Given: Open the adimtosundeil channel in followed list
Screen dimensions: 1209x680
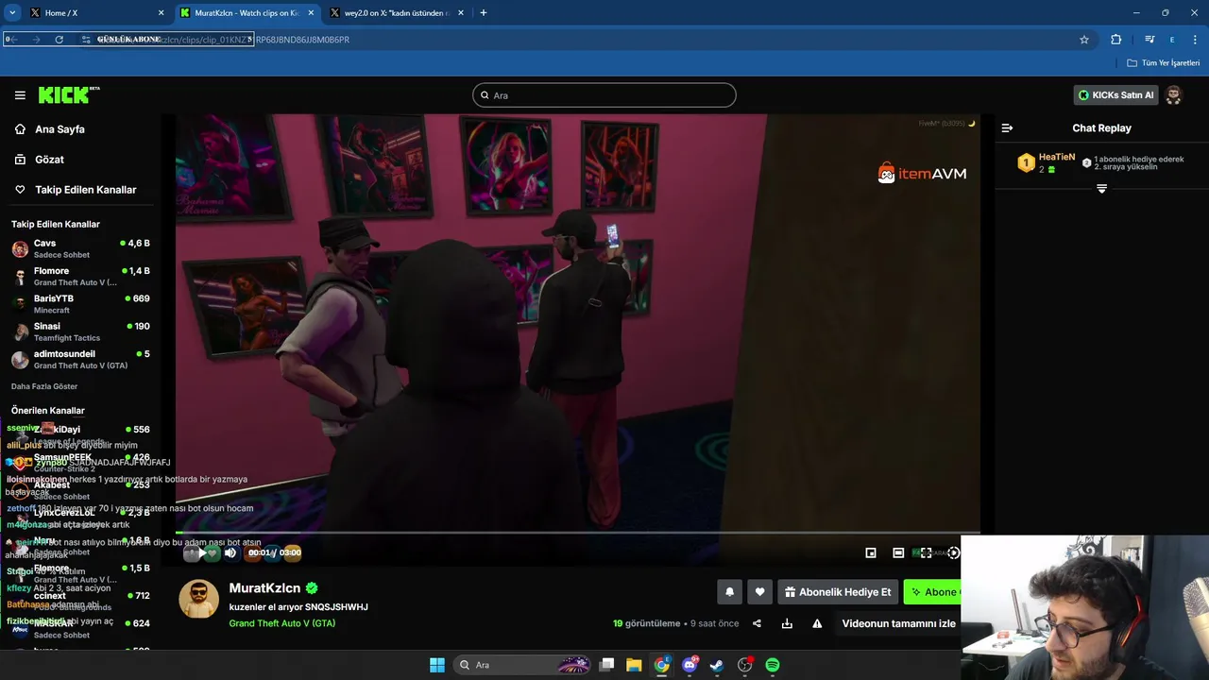Looking at the screenshot, I should tap(80, 360).
